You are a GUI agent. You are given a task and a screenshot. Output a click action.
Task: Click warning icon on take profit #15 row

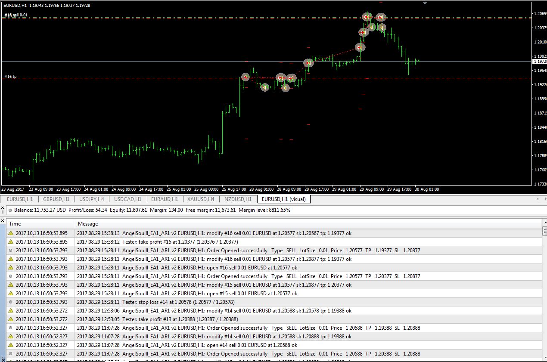[11, 241]
